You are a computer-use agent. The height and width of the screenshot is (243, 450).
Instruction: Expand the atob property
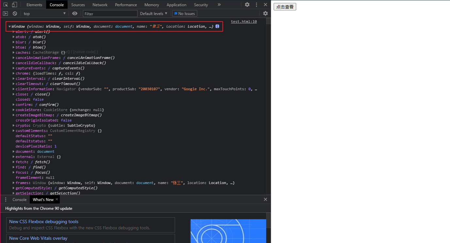pos(14,37)
